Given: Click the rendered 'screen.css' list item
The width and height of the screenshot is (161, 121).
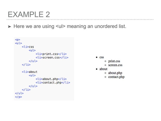Looking at the screenshot, I should click(115, 65).
